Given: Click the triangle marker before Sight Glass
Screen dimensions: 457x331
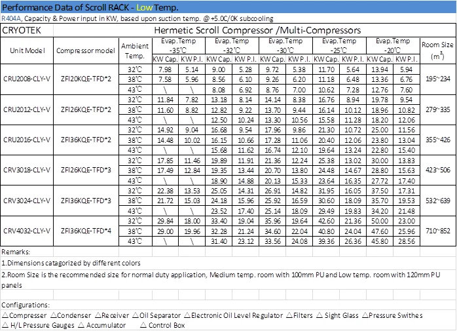Looking at the screenshot, I should [x=321, y=315].
